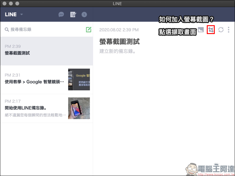Click the date 2020.08.02 2:39 PM
The width and height of the screenshot is (235, 176).
coord(119,30)
